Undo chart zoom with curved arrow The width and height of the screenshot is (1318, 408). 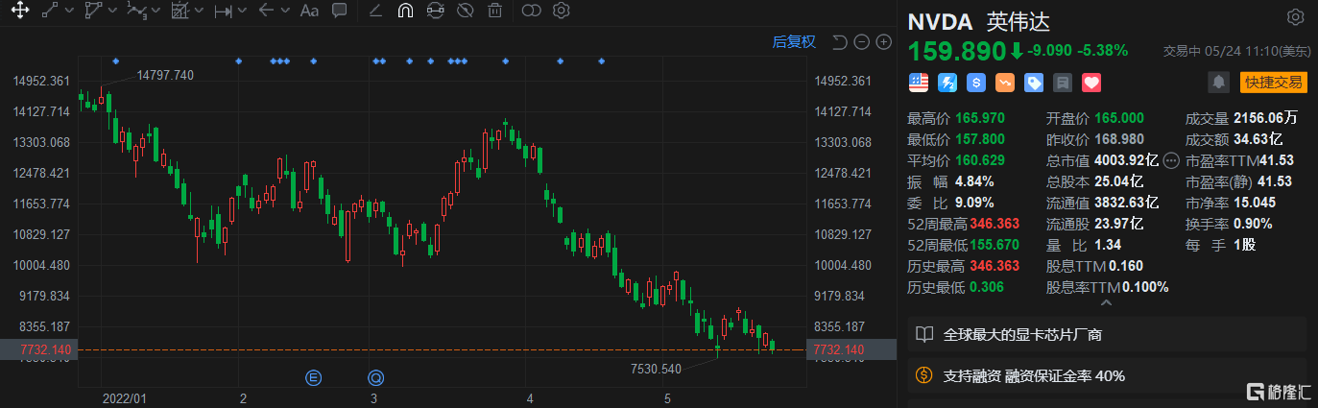pyautogui.click(x=839, y=41)
